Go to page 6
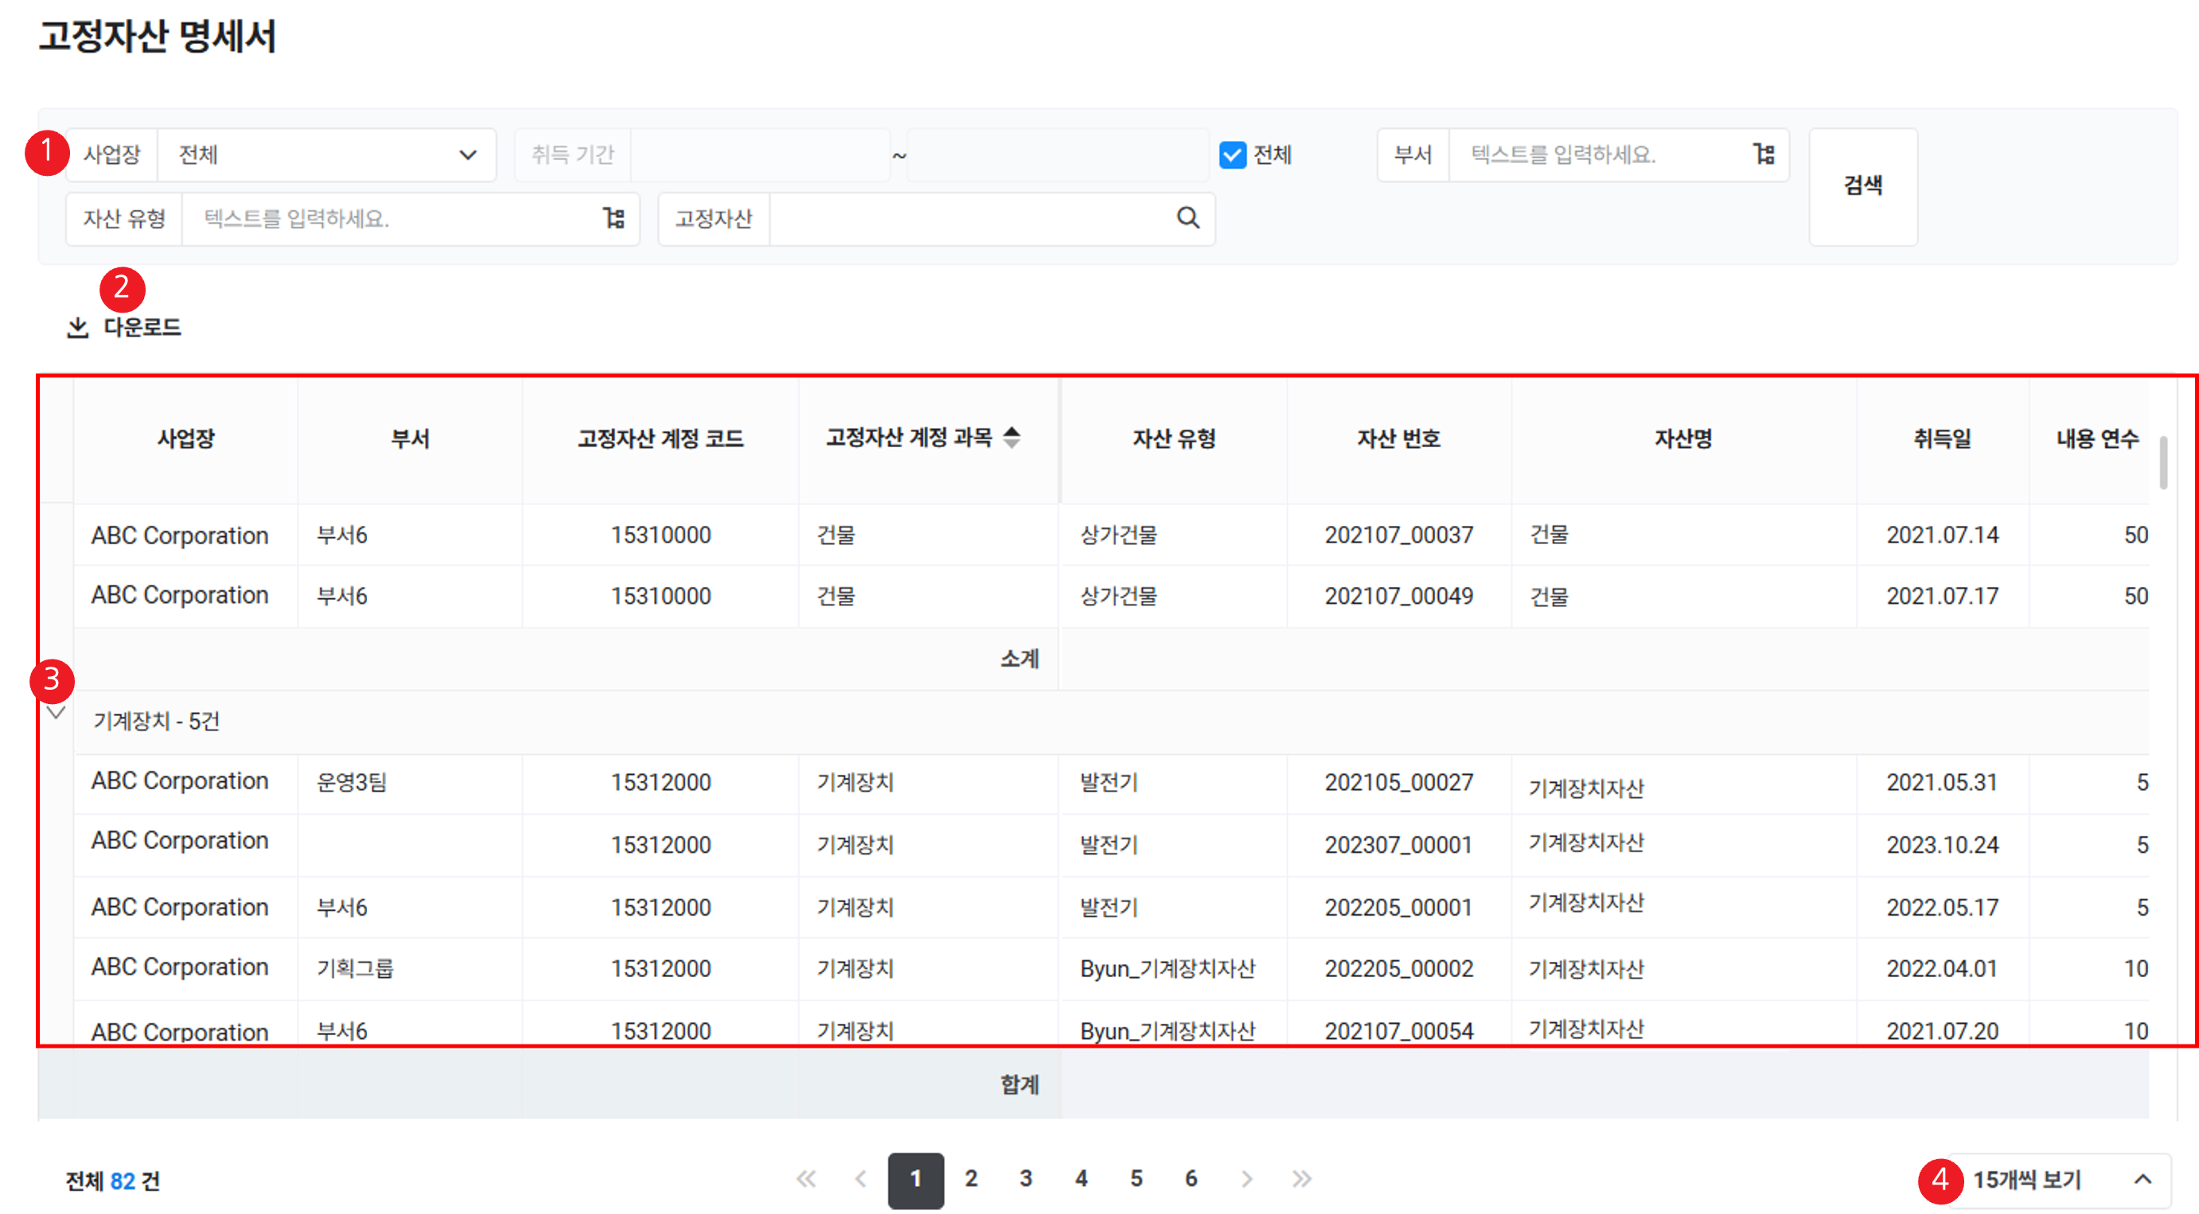Image resolution: width=2199 pixels, height=1214 pixels. click(x=1191, y=1179)
